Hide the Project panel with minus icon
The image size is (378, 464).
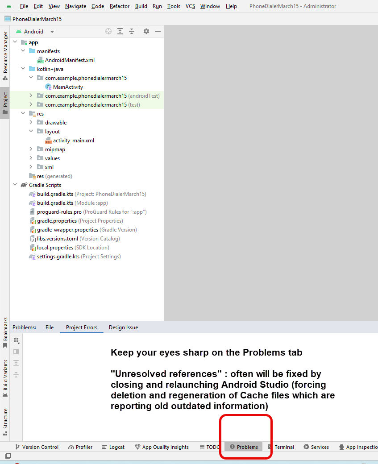click(158, 31)
